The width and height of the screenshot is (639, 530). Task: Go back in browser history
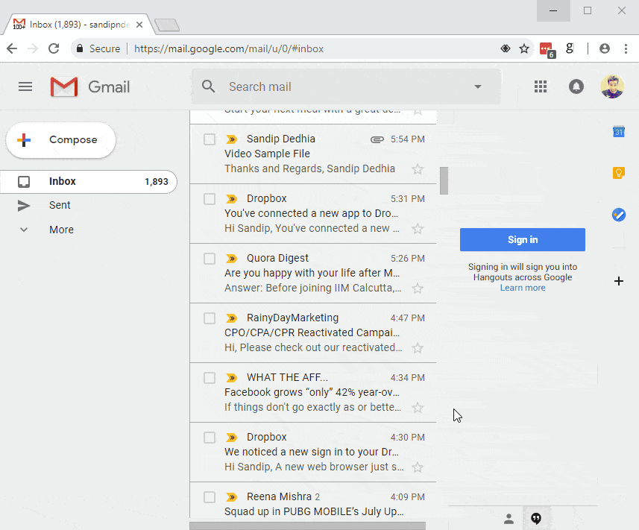[12, 48]
